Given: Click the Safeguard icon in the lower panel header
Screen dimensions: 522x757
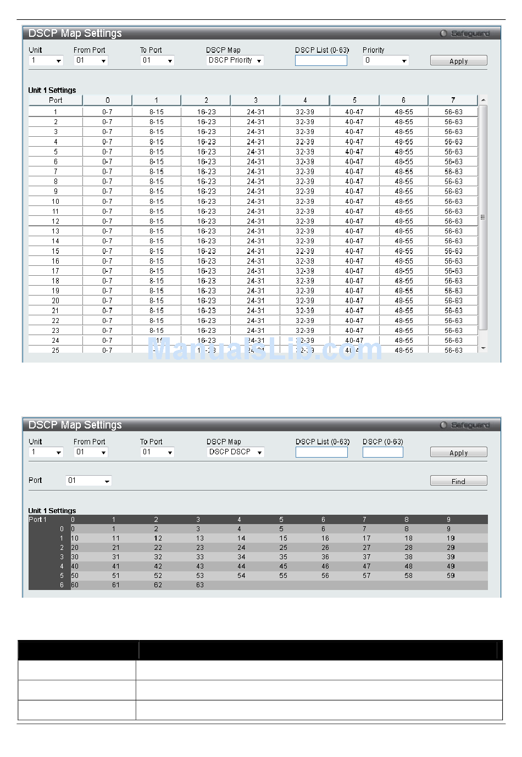Looking at the screenshot, I should point(443,425).
